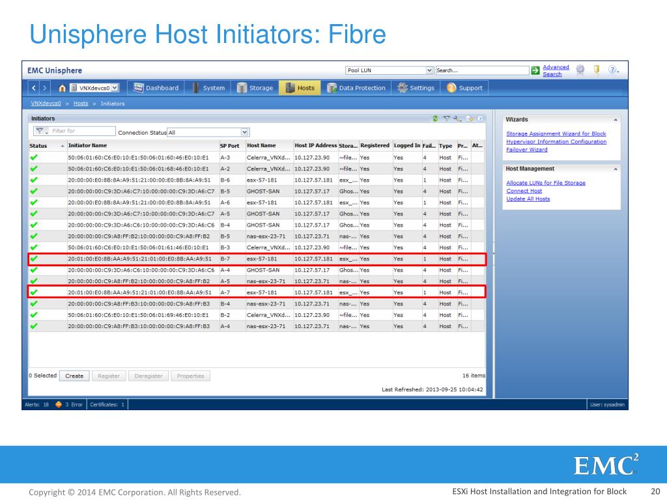Go forward with the right navigation arrow

(x=44, y=88)
